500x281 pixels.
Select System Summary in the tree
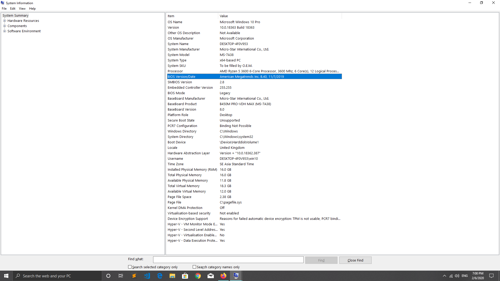coord(15,16)
